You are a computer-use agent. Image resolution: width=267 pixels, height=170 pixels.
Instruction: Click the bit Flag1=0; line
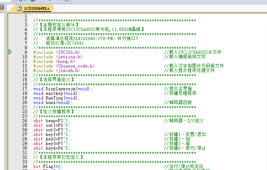click(48, 166)
